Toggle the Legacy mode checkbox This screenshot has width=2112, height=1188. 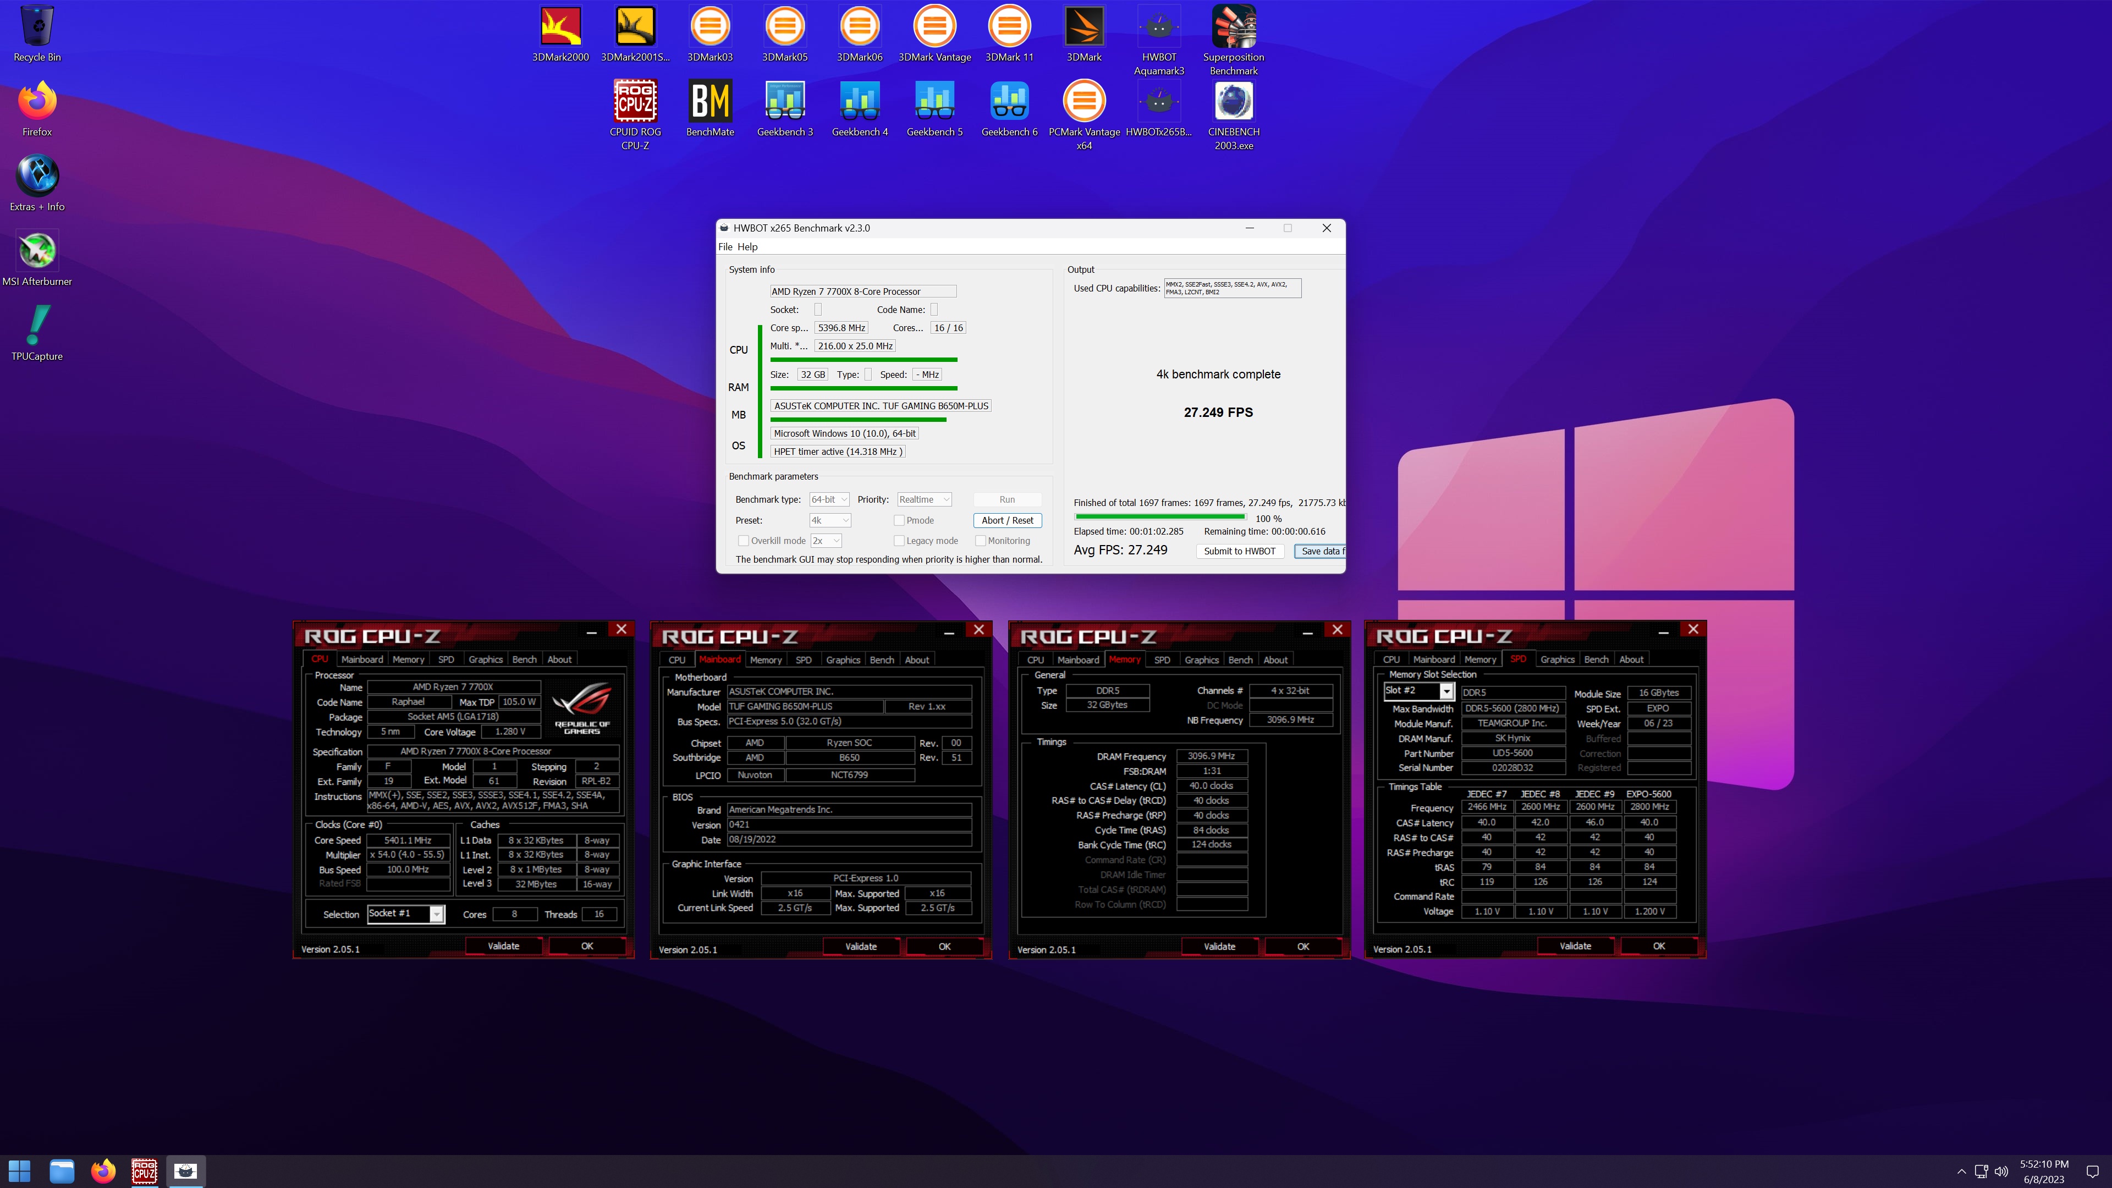(x=899, y=540)
